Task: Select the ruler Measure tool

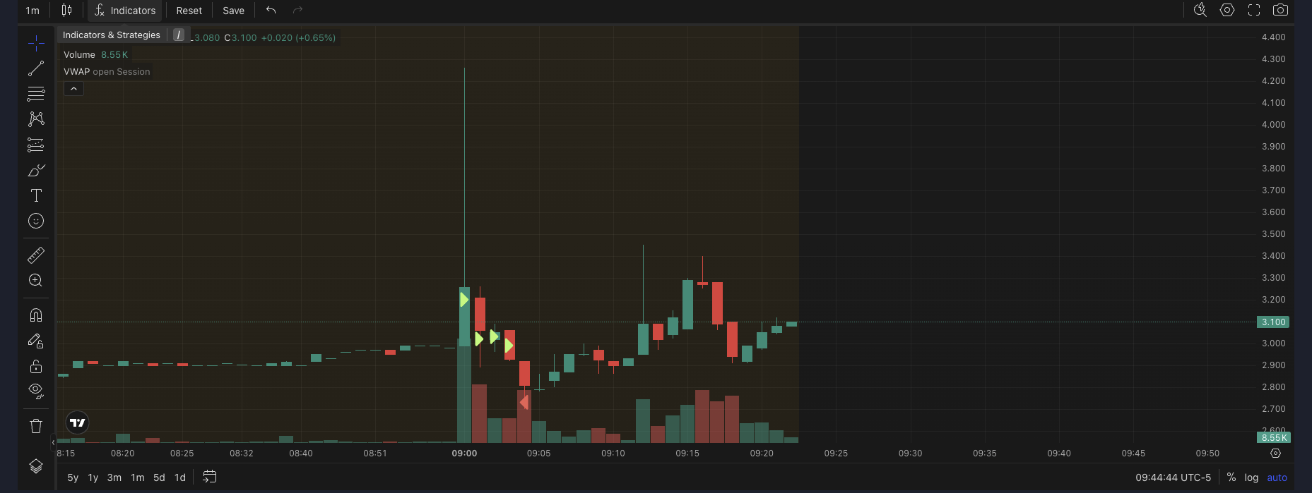Action: pos(36,255)
